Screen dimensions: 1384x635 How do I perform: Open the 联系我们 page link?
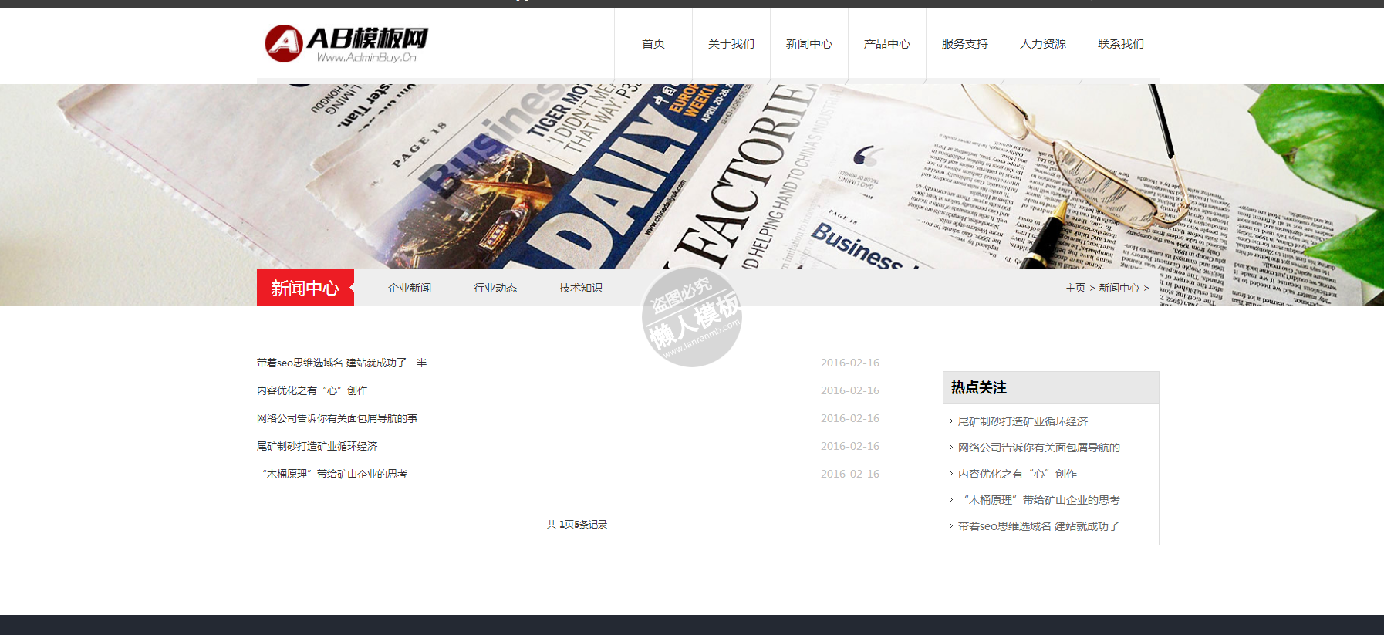(1121, 44)
